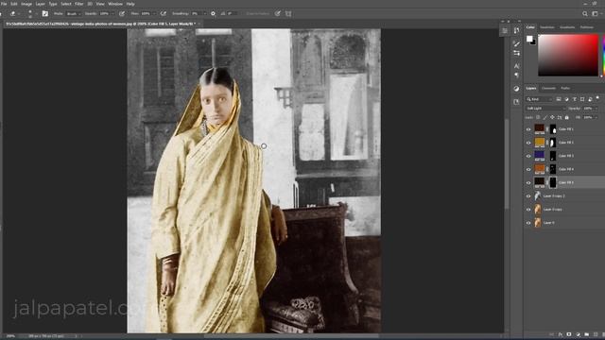Hide the Color Fill 2 layer
605x340 pixels.
coord(528,143)
